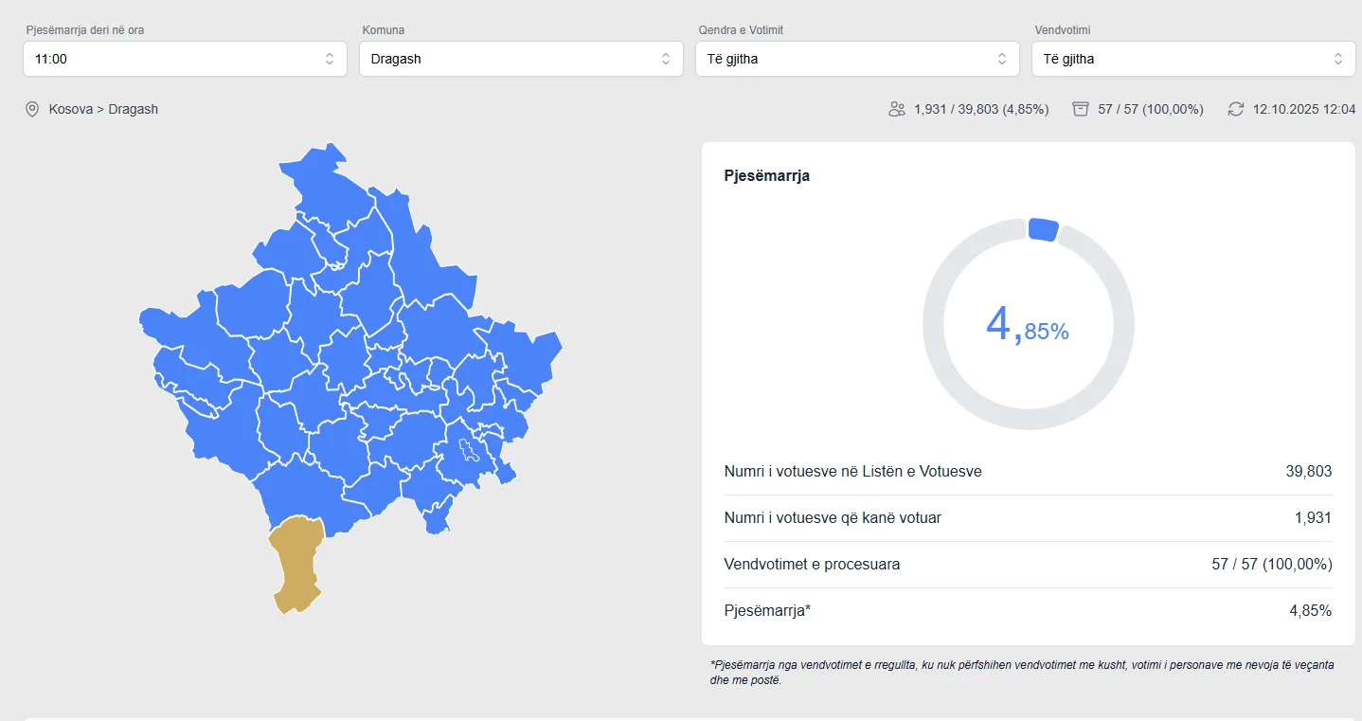Click Dragash in the breadcrumb path
1362x721 pixels.
pyautogui.click(x=134, y=110)
